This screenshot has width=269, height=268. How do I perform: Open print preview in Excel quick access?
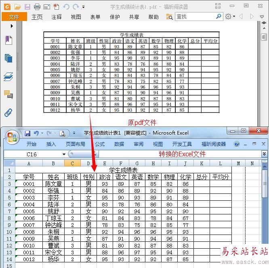tap(62, 133)
